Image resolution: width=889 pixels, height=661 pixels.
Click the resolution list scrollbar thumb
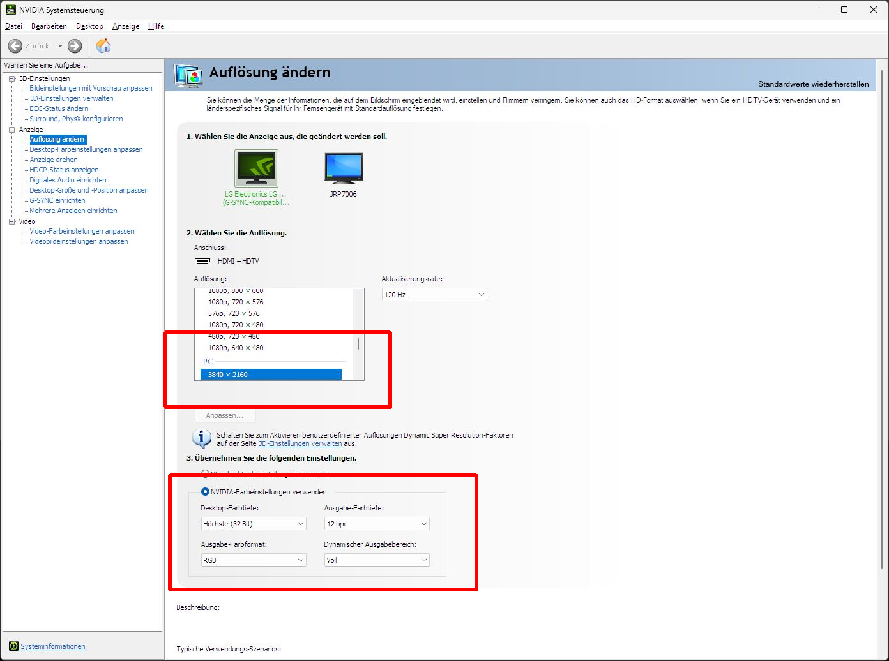(358, 344)
